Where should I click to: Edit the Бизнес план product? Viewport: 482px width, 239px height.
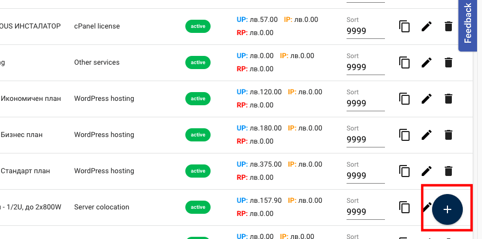tap(427, 135)
